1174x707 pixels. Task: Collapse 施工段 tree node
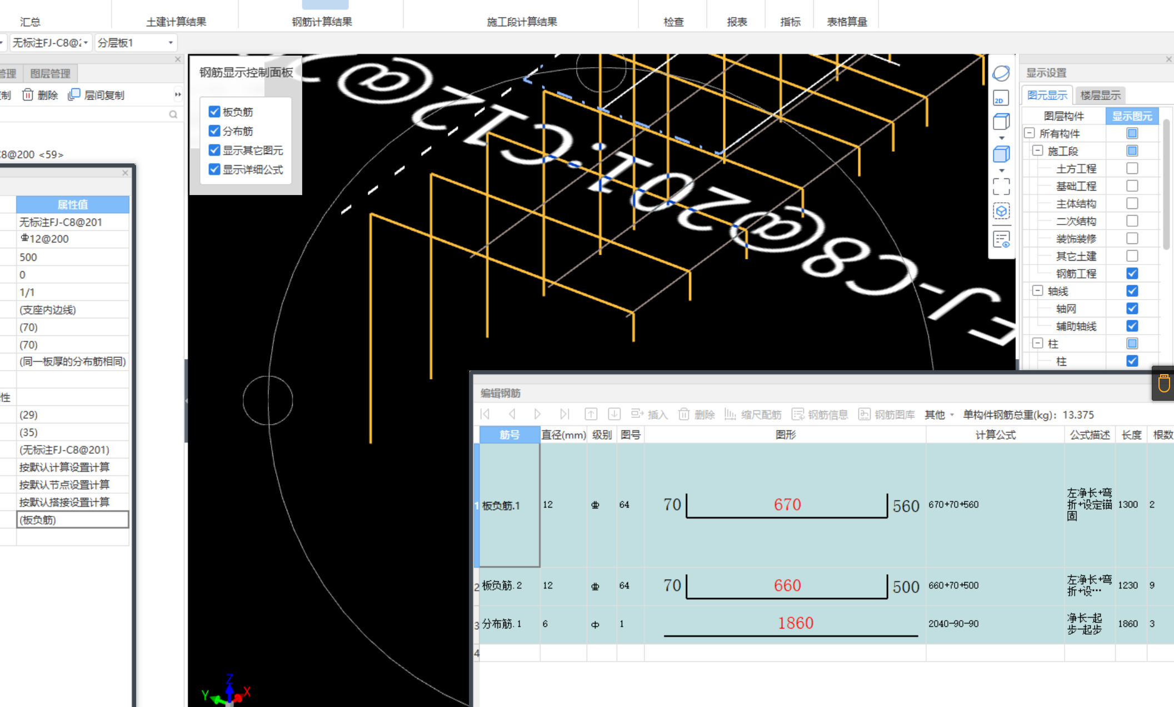(1037, 151)
